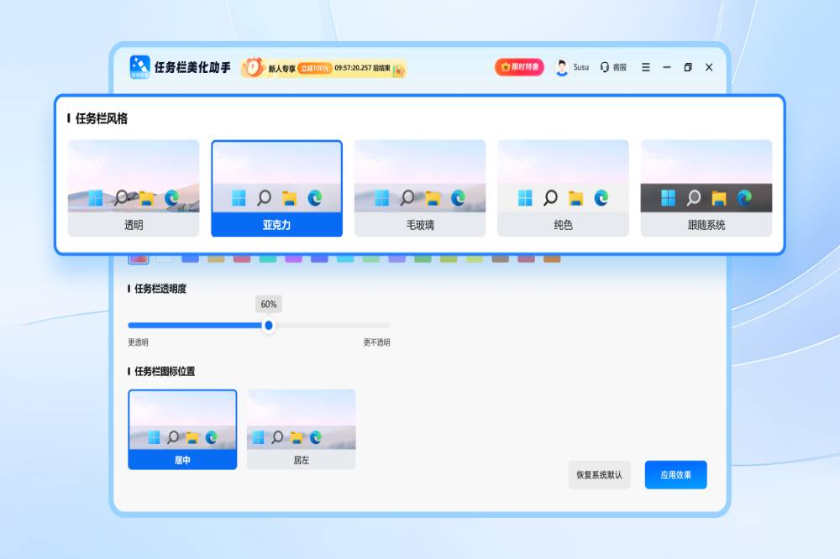
Task: Click 恢复系统默认 to restore defaults
Action: click(x=599, y=474)
